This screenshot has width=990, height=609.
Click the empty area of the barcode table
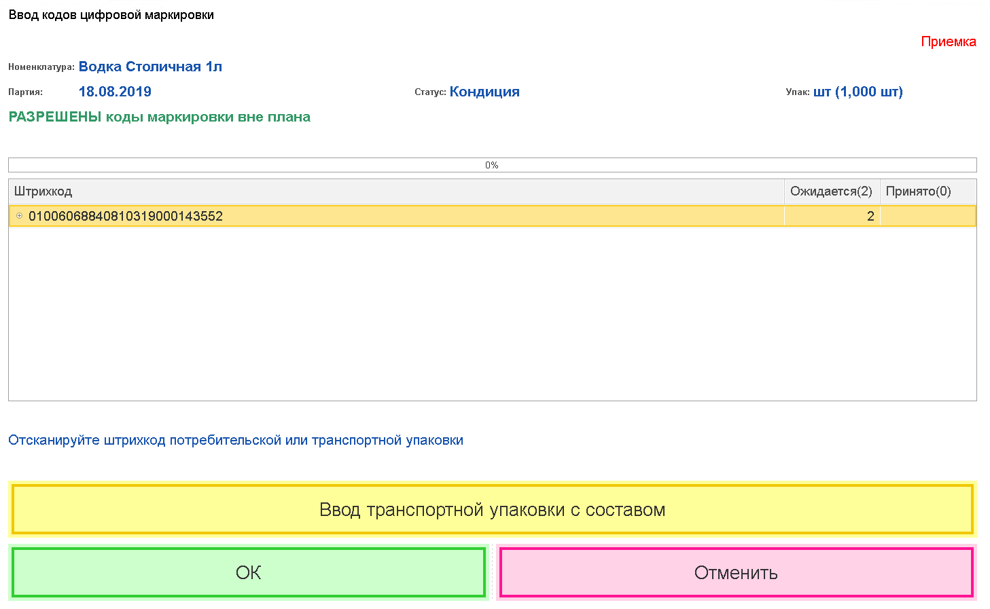tap(492, 312)
